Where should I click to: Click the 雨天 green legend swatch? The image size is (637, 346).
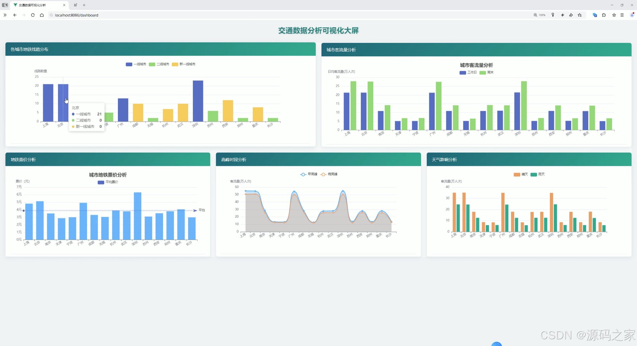pos(534,175)
